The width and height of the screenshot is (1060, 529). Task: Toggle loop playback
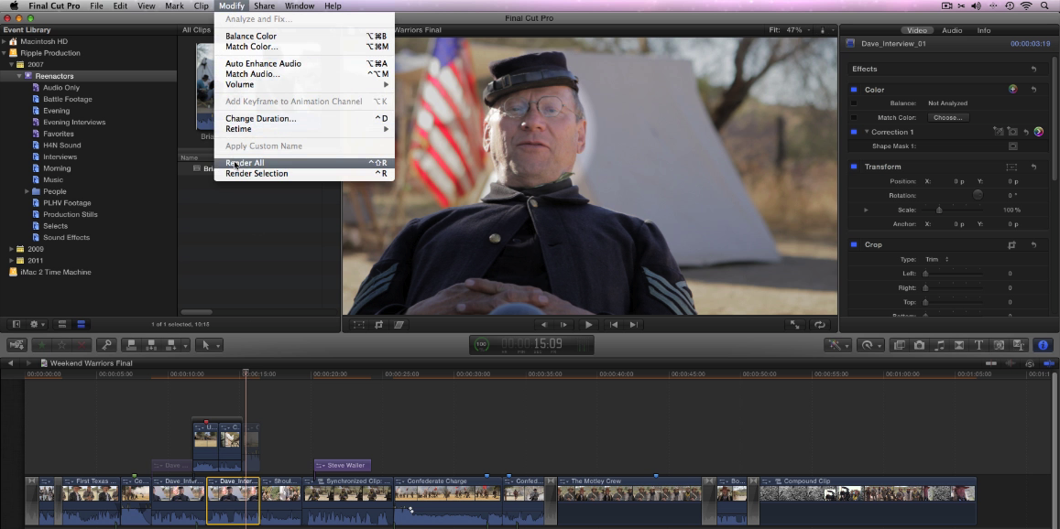(x=819, y=325)
